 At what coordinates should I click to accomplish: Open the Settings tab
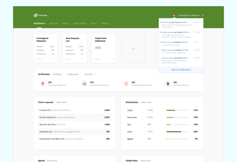pyautogui.click(x=105, y=23)
